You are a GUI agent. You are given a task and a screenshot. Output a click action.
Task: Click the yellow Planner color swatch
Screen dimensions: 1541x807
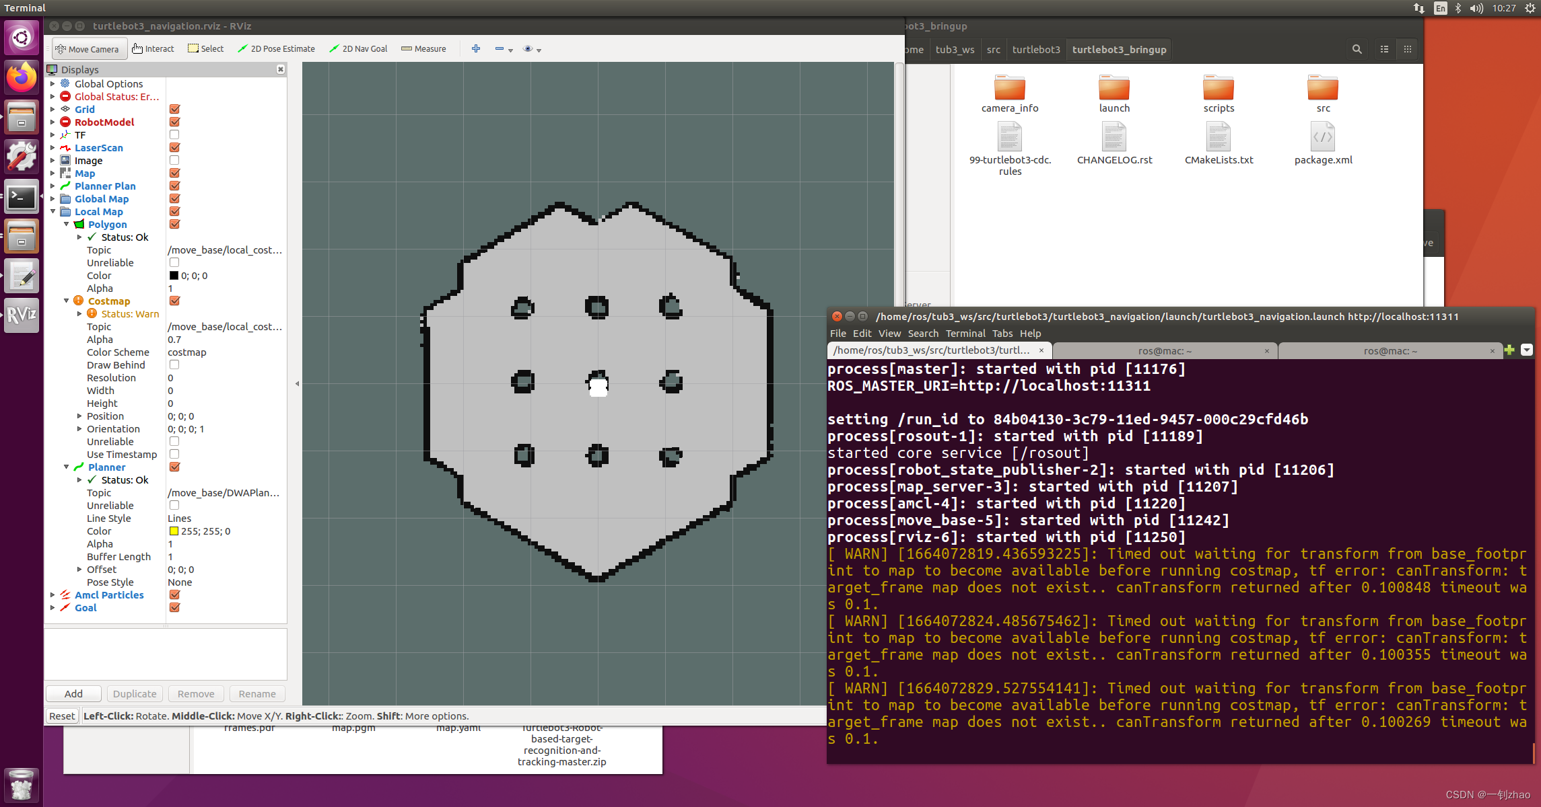point(174,531)
